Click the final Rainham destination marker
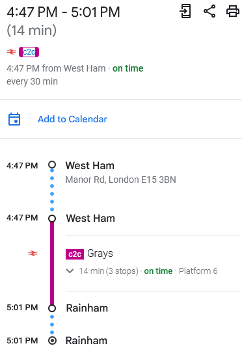The height and width of the screenshot is (361, 242). [x=52, y=340]
